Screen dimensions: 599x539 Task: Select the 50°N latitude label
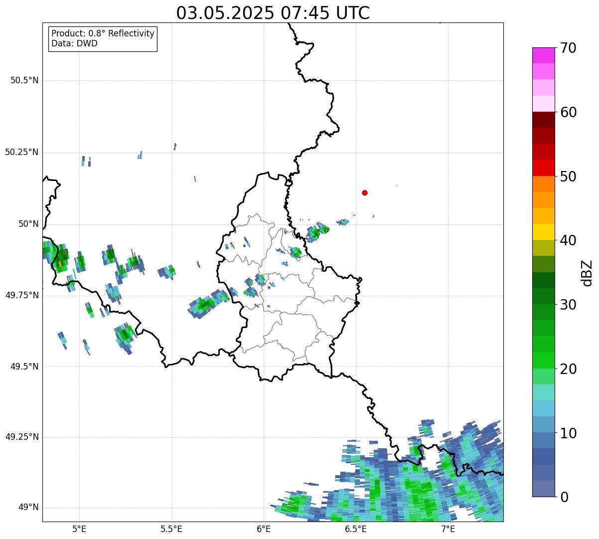28,224
